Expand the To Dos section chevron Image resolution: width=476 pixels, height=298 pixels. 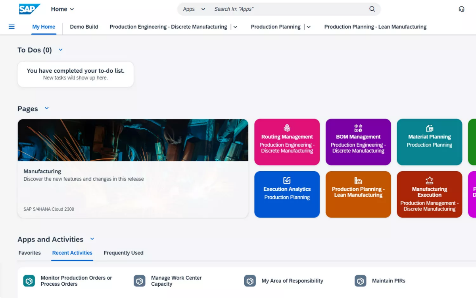click(x=61, y=50)
